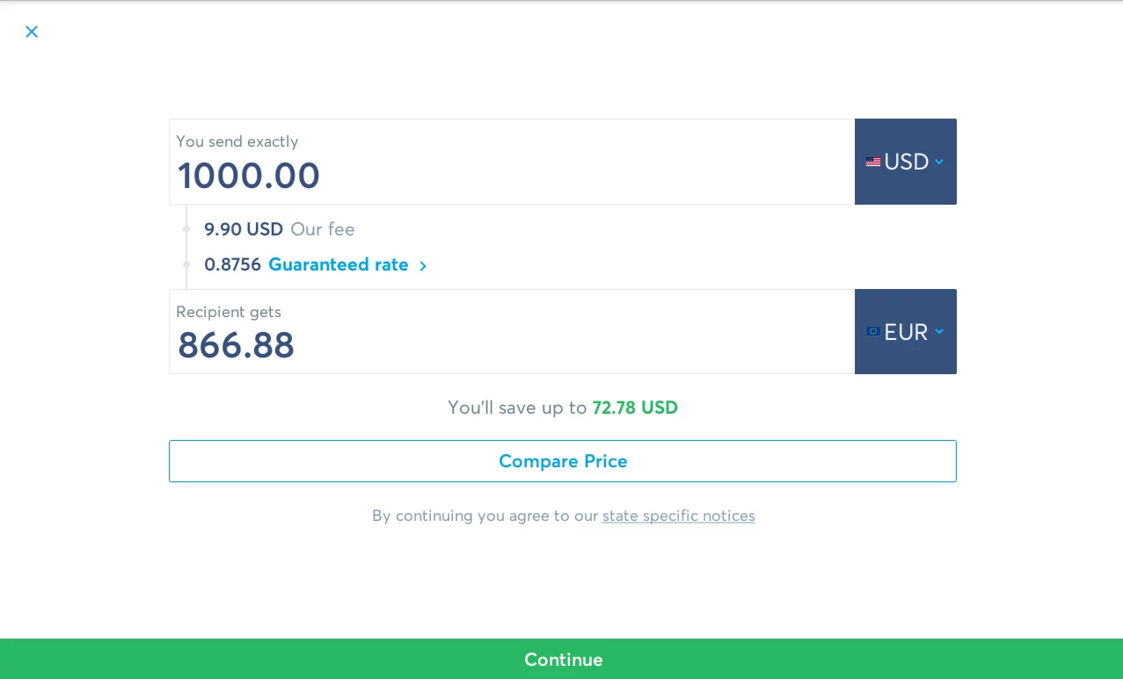The width and height of the screenshot is (1123, 679).
Task: Open the state specific notices link
Action: click(678, 516)
